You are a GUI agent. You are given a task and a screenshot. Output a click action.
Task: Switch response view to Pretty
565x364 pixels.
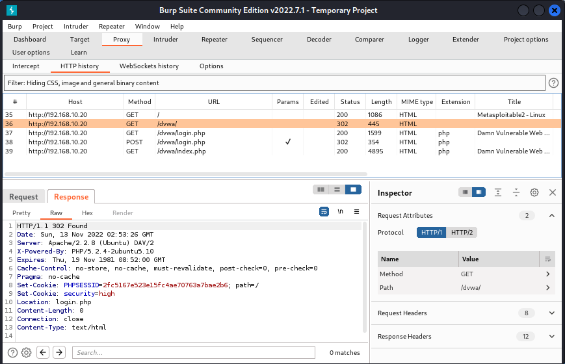coord(21,213)
